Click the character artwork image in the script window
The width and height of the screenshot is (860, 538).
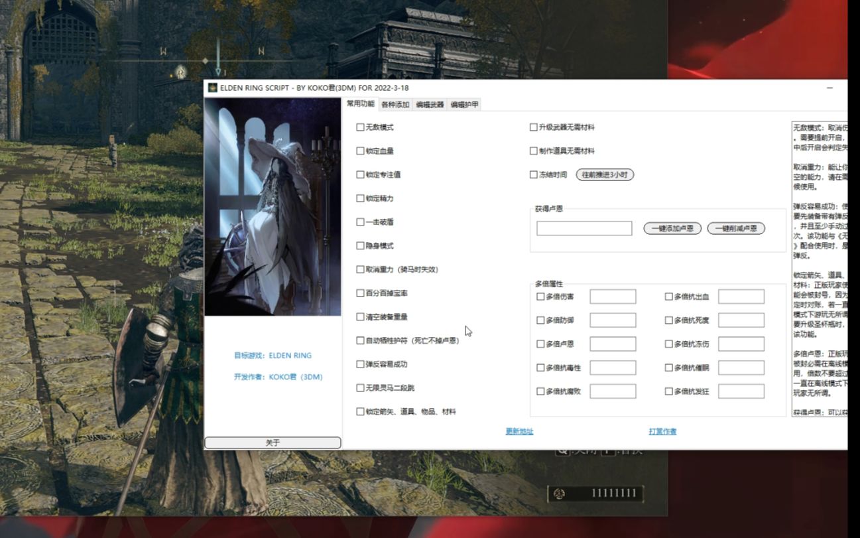(273, 207)
